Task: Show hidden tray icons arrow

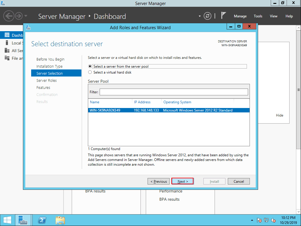Action: tap(252, 220)
